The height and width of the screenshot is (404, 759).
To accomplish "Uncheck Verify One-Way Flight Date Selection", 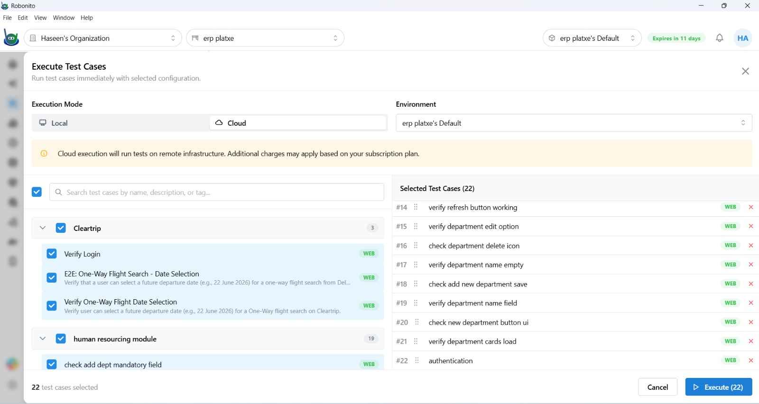I will point(52,306).
